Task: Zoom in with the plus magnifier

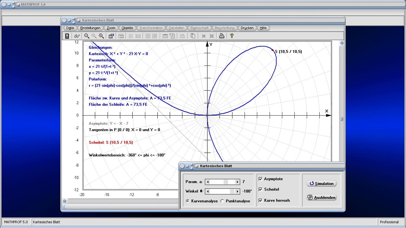Action: [101, 36]
